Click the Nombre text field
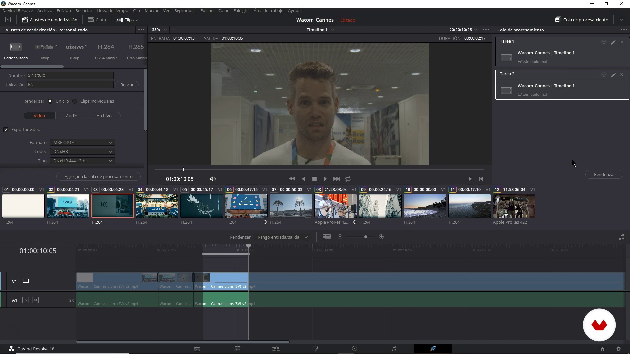 coord(70,75)
